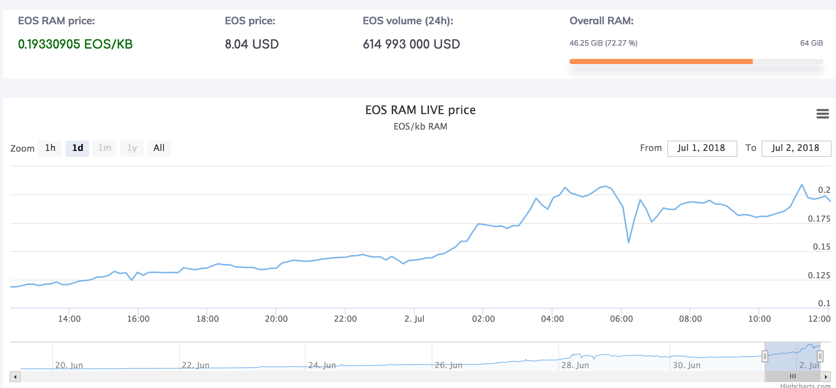Grab the left navigator range handle

coord(765,356)
